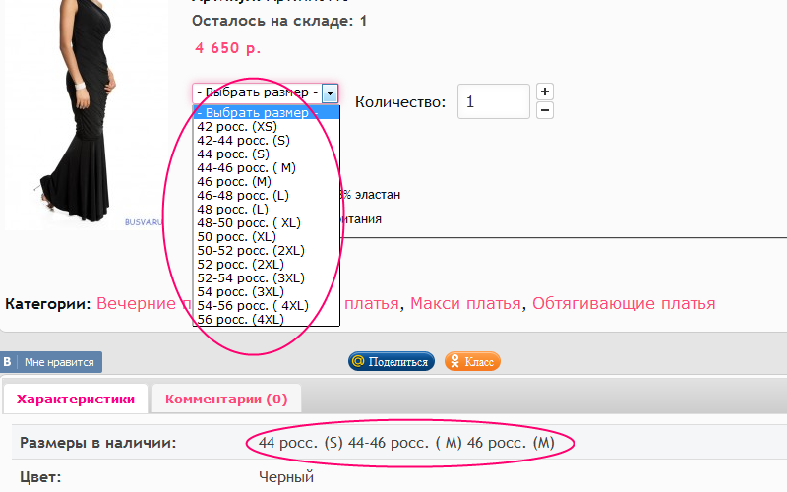Viewport: 787px width, 492px height.
Task: Click the Mail.ru Поделиться share button
Action: point(391,362)
